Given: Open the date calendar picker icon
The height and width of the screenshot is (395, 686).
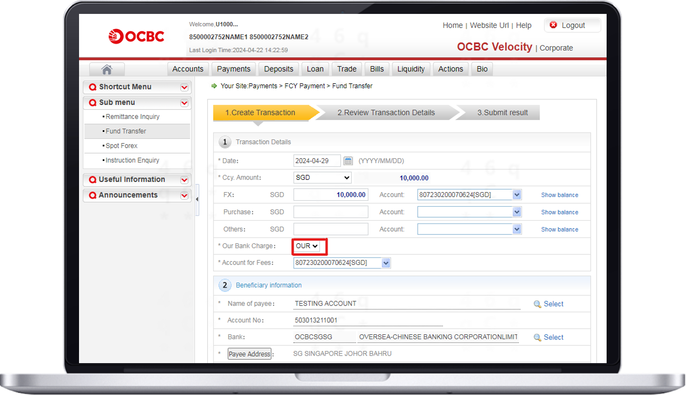Looking at the screenshot, I should 348,161.
